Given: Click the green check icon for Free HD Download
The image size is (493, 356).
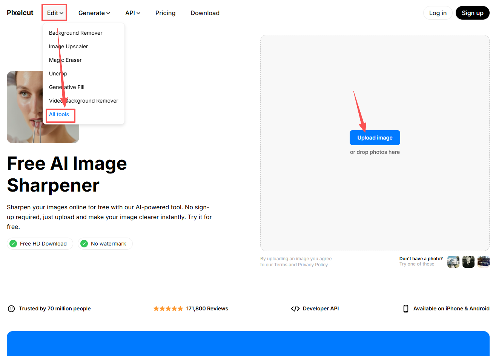Looking at the screenshot, I should click(x=13, y=244).
